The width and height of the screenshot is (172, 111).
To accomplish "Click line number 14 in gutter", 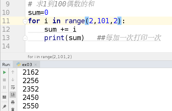I will coord(6,46).
